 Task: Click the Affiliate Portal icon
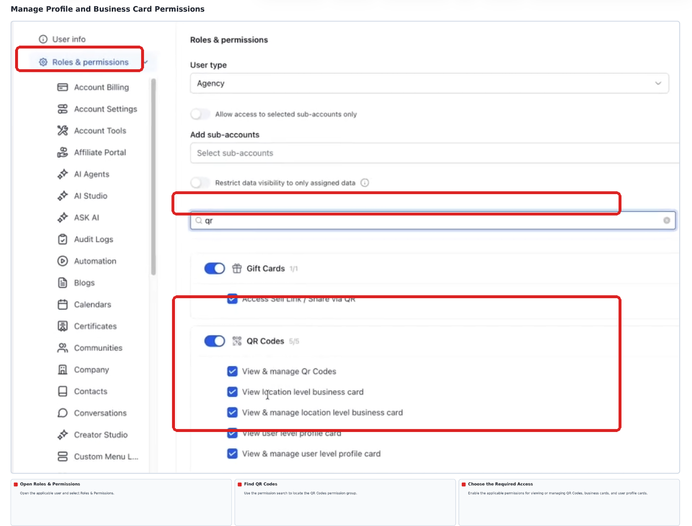[x=63, y=152]
